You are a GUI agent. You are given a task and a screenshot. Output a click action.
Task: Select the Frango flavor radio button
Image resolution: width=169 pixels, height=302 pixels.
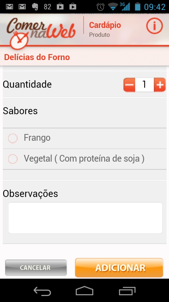(13, 138)
